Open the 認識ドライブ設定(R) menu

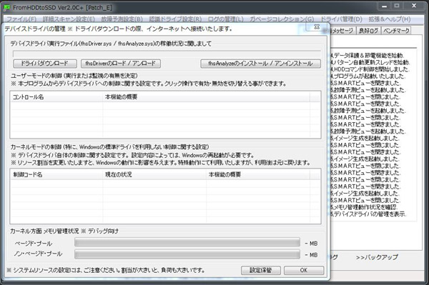[175, 19]
